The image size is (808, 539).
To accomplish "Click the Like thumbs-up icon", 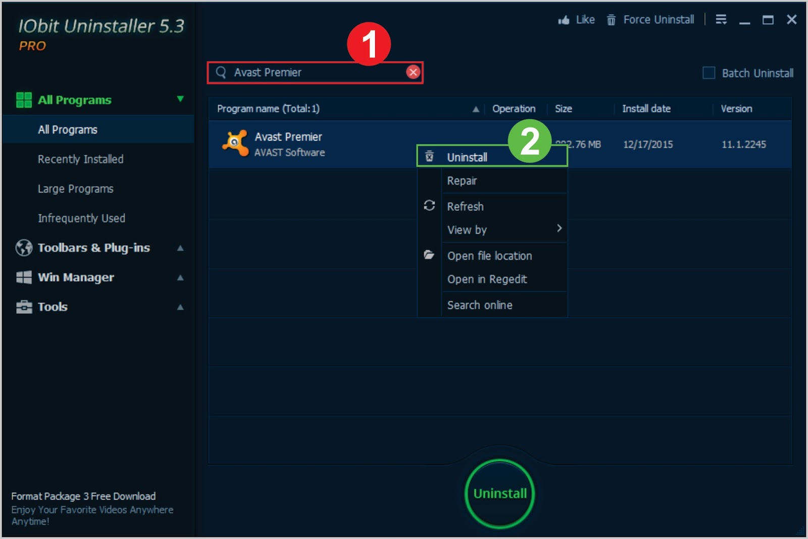I will [564, 20].
